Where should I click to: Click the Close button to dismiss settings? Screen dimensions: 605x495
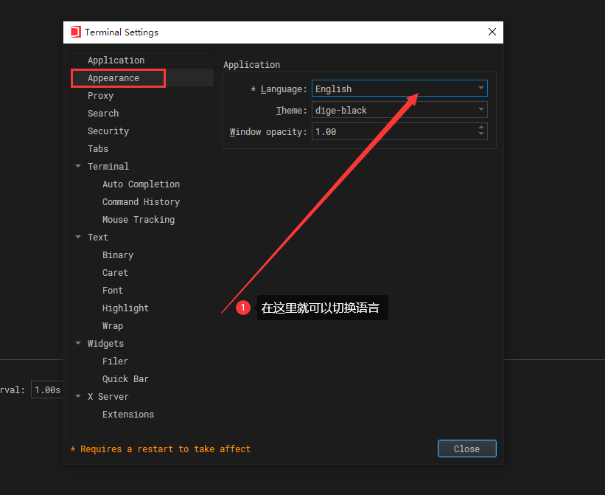466,448
